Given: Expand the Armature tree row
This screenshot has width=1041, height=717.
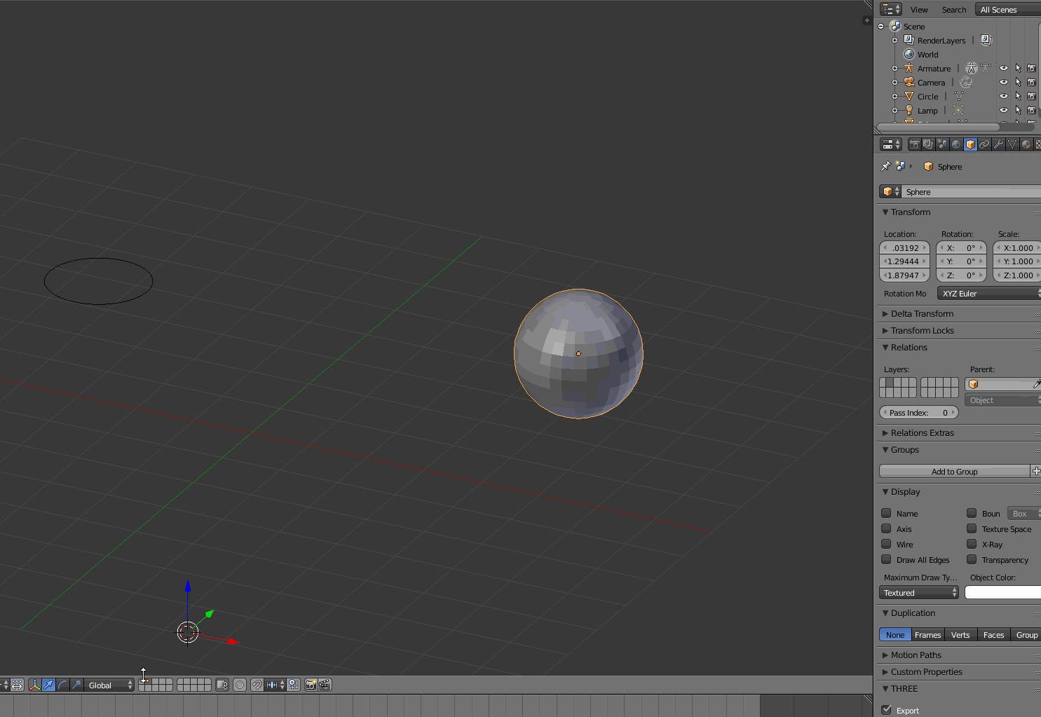Looking at the screenshot, I should point(894,69).
